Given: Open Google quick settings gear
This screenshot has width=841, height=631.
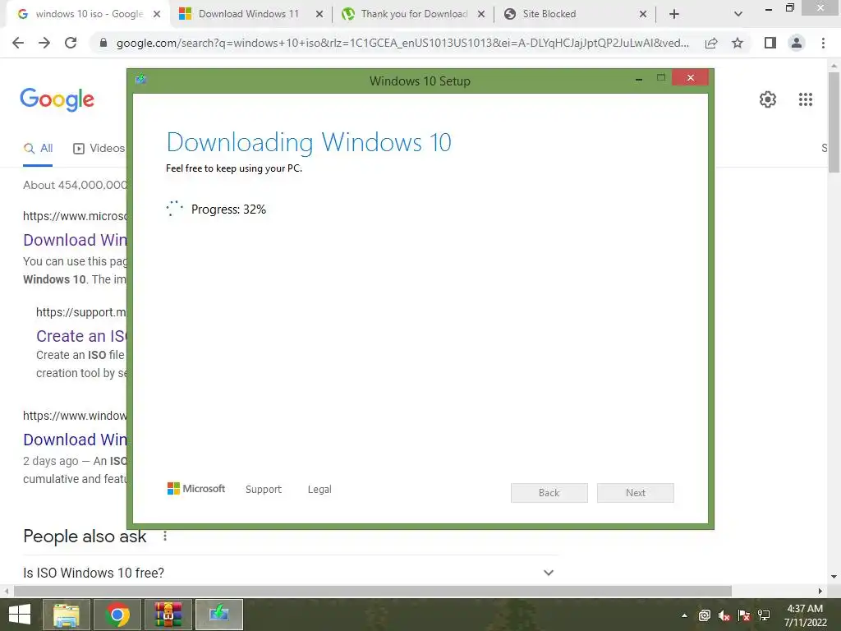Looking at the screenshot, I should pos(768,99).
